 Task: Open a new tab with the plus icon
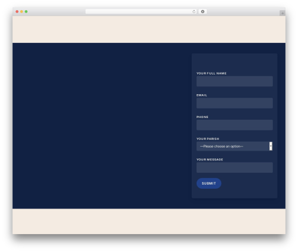coord(283,13)
